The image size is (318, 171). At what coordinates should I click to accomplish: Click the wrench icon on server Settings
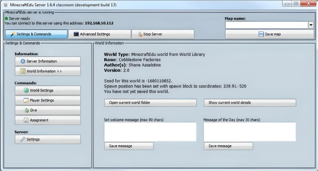coord(23,139)
